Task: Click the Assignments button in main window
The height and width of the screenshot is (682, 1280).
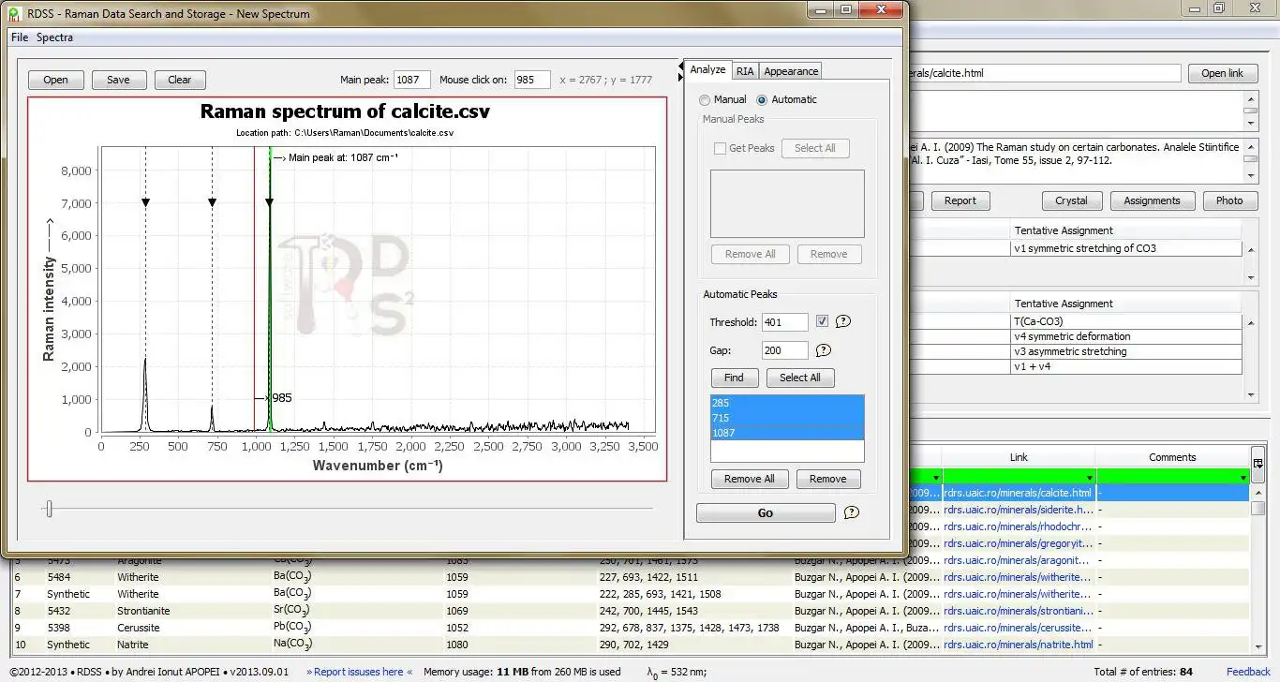Action: pos(1153,200)
